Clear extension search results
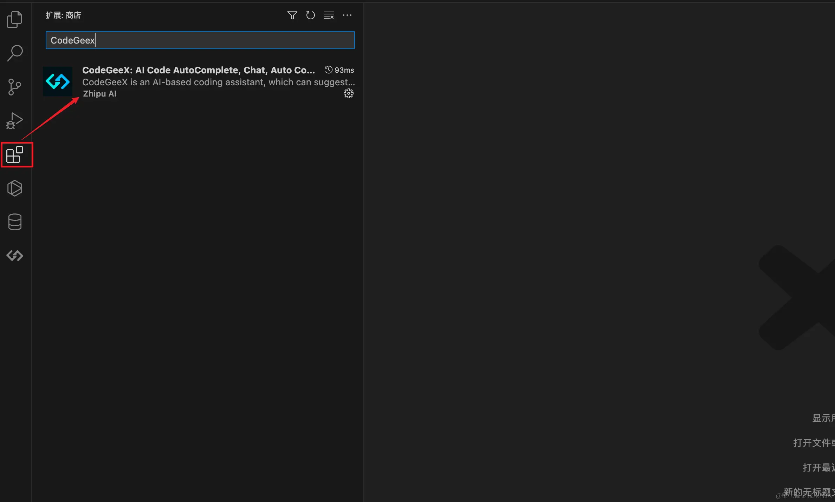The width and height of the screenshot is (835, 502). coord(329,15)
